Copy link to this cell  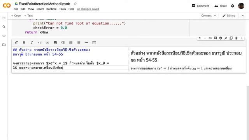pyautogui.click(x=210, y=38)
